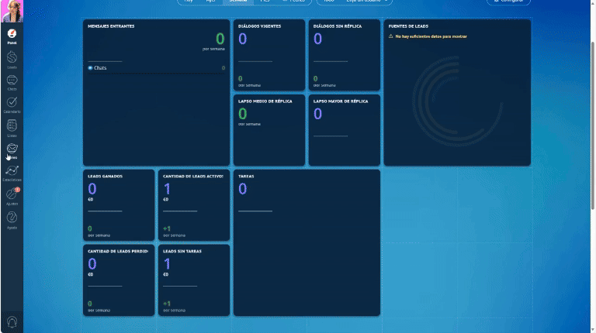Screen dimensions: 596x333
Task: Open Calendario with the checkmark icon
Action: [x=12, y=105]
